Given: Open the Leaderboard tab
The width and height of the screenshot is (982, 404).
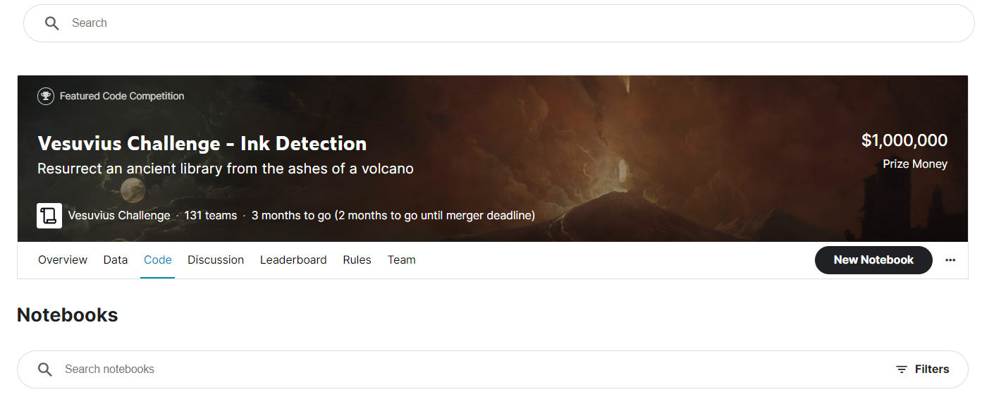Looking at the screenshot, I should pos(293,259).
